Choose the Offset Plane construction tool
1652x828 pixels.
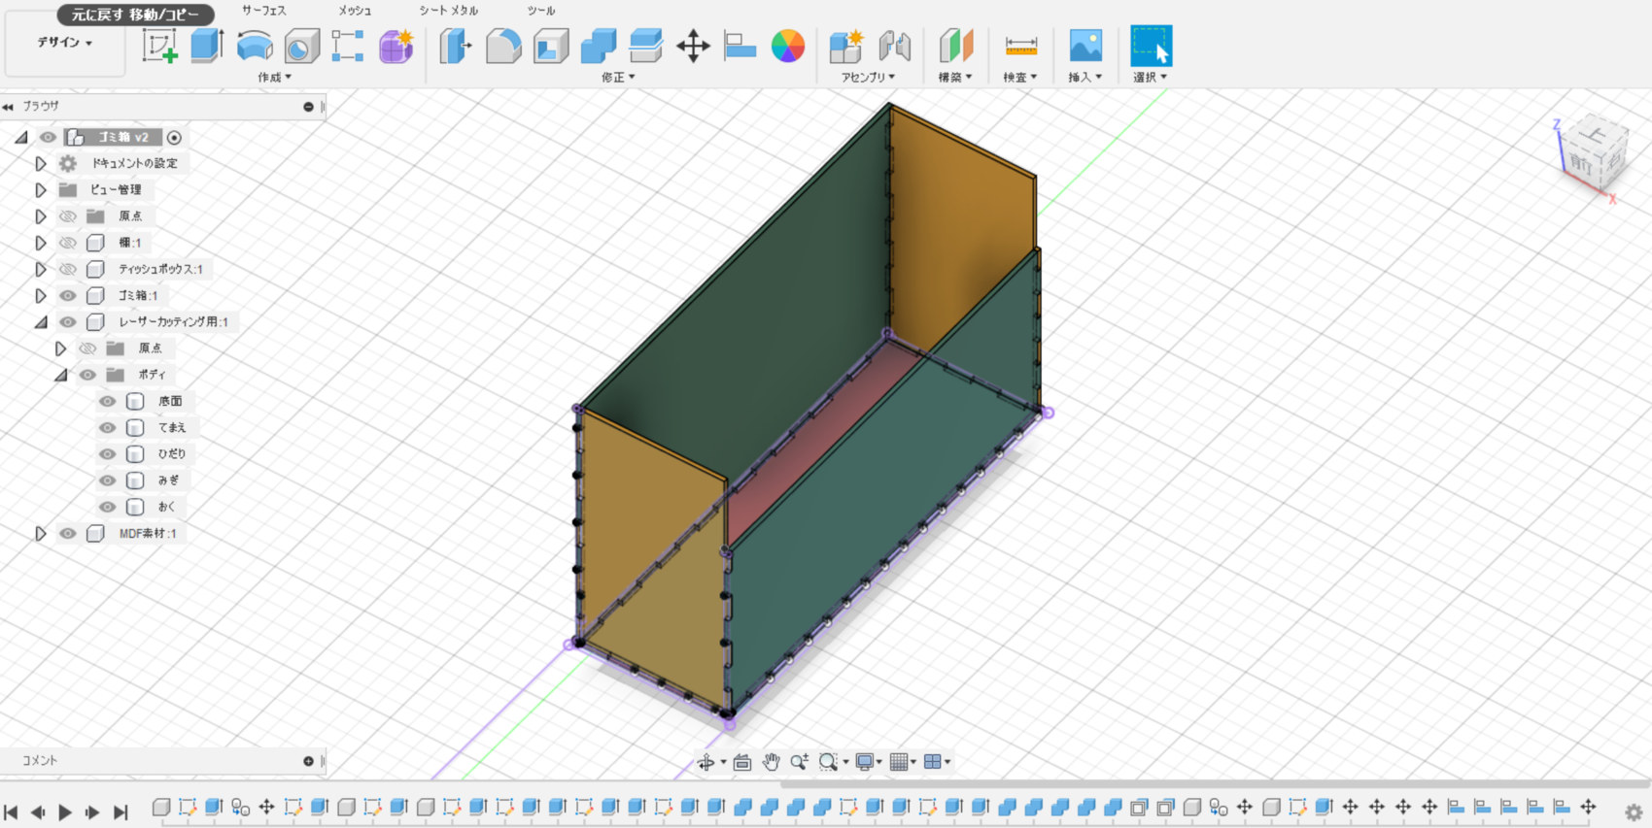[955, 46]
